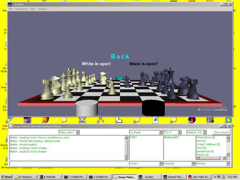
Task: Open the File menu
Action: tap(11, 9)
